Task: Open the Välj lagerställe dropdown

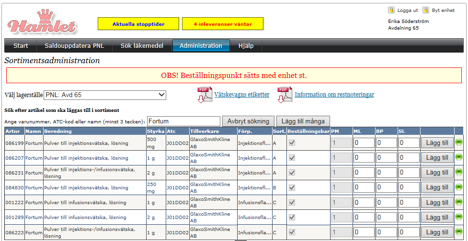Action: [105, 95]
